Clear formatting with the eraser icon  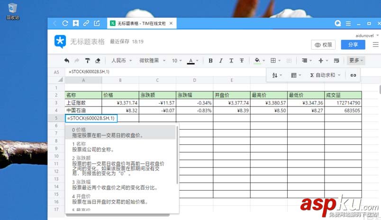click(98, 61)
